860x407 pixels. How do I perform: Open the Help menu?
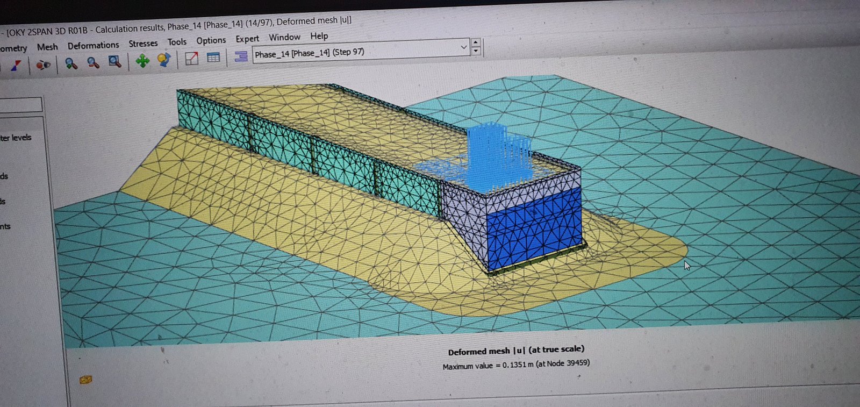pos(319,35)
